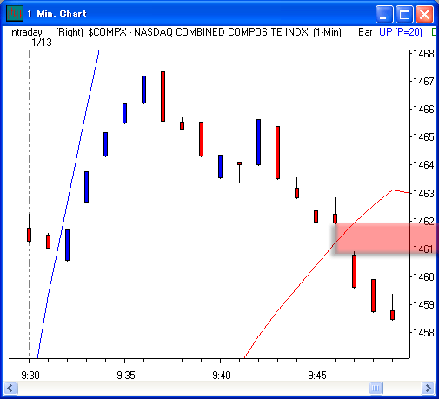Click the red moving average peak

coord(393,190)
